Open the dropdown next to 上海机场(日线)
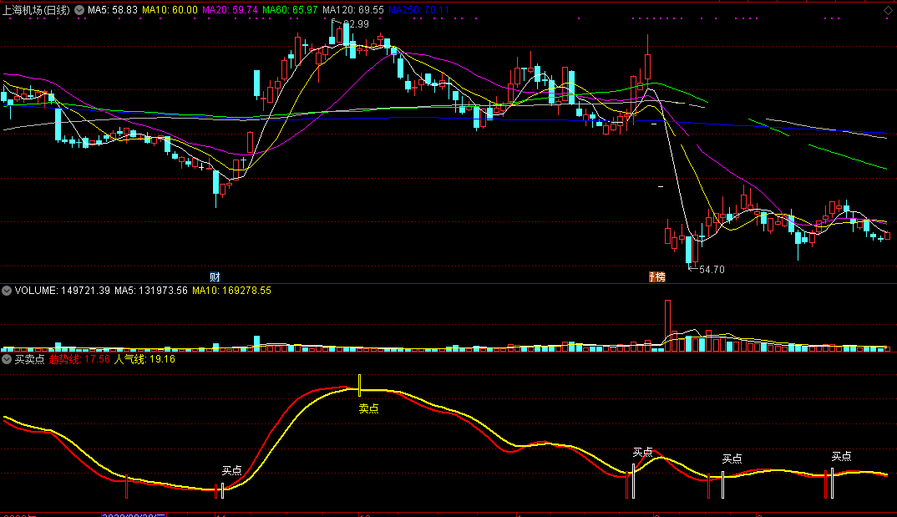 point(79,10)
